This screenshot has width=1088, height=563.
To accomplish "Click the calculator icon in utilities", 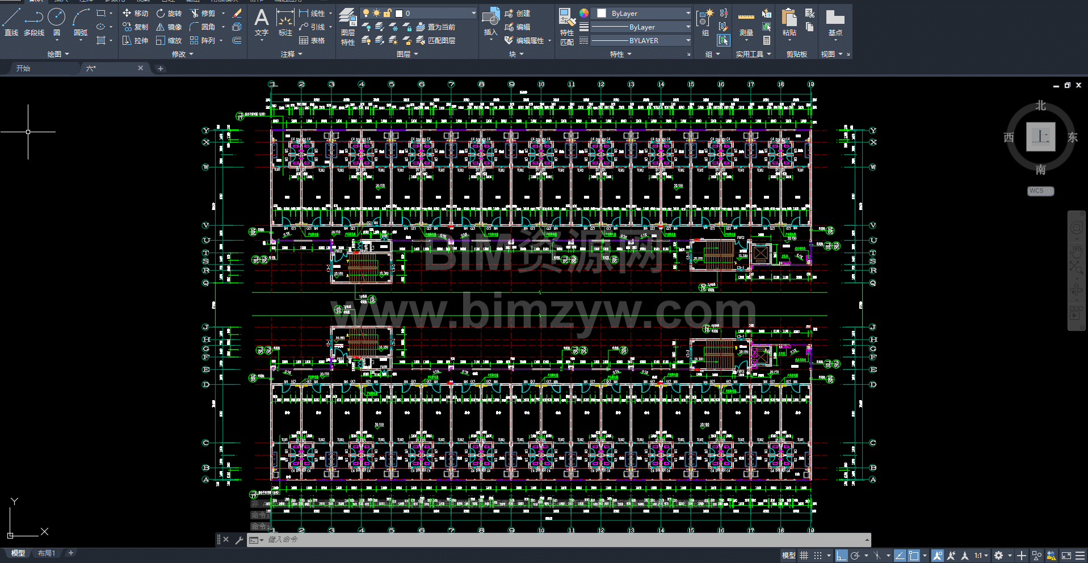I will pos(767,40).
